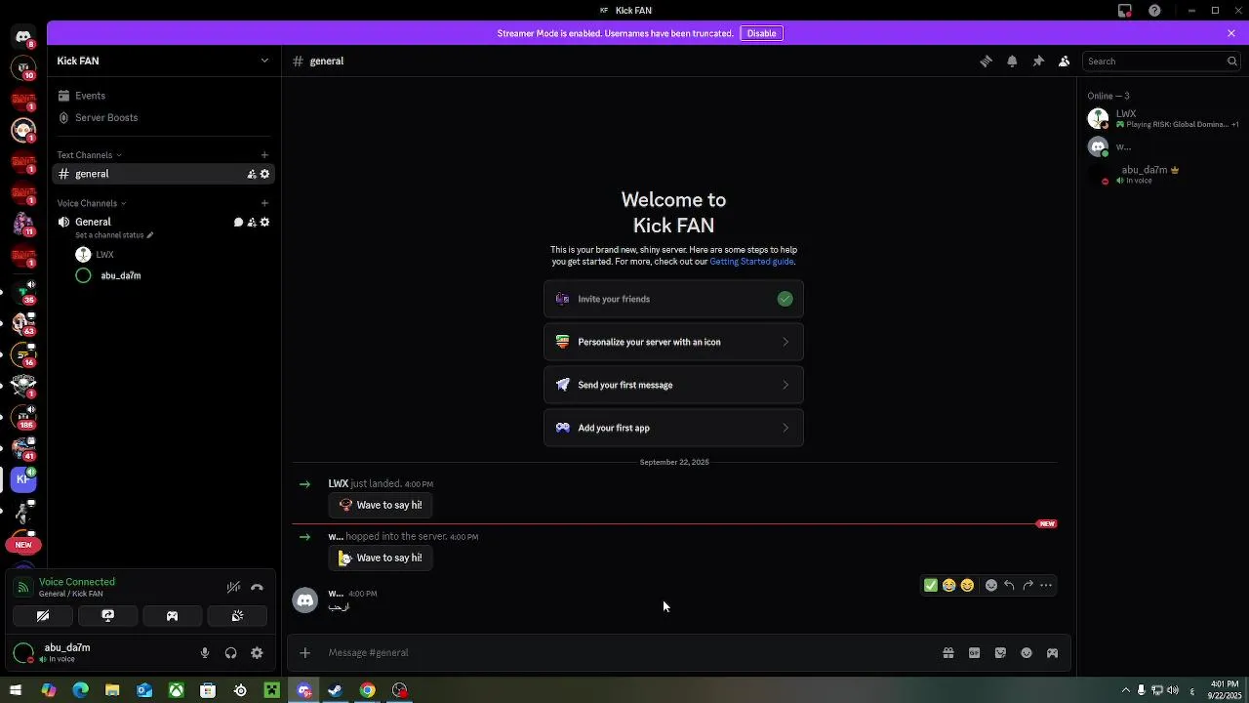Invite to the General voice channel
The height and width of the screenshot is (703, 1249).
tap(252, 222)
